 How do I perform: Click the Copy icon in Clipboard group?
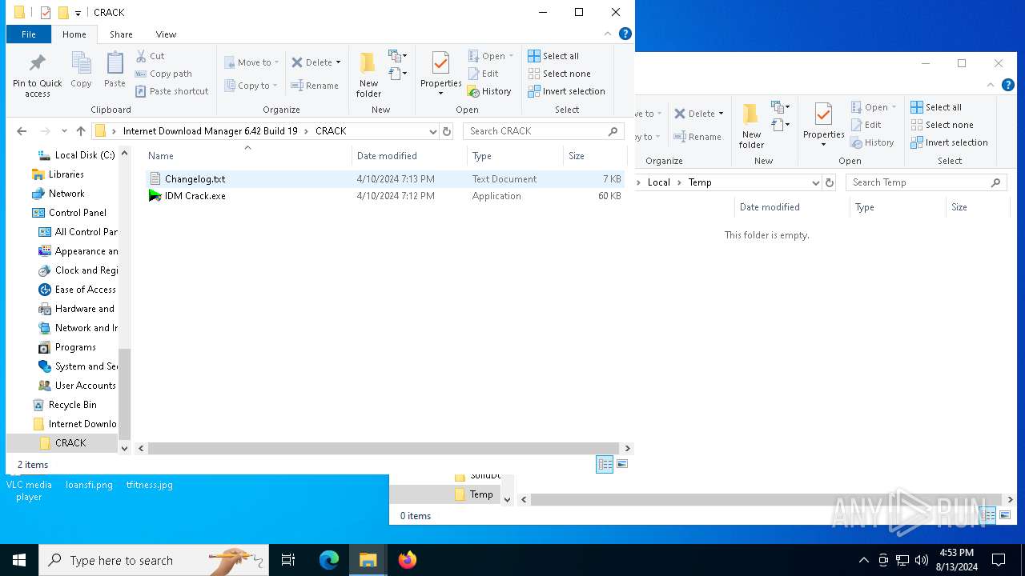(81, 70)
